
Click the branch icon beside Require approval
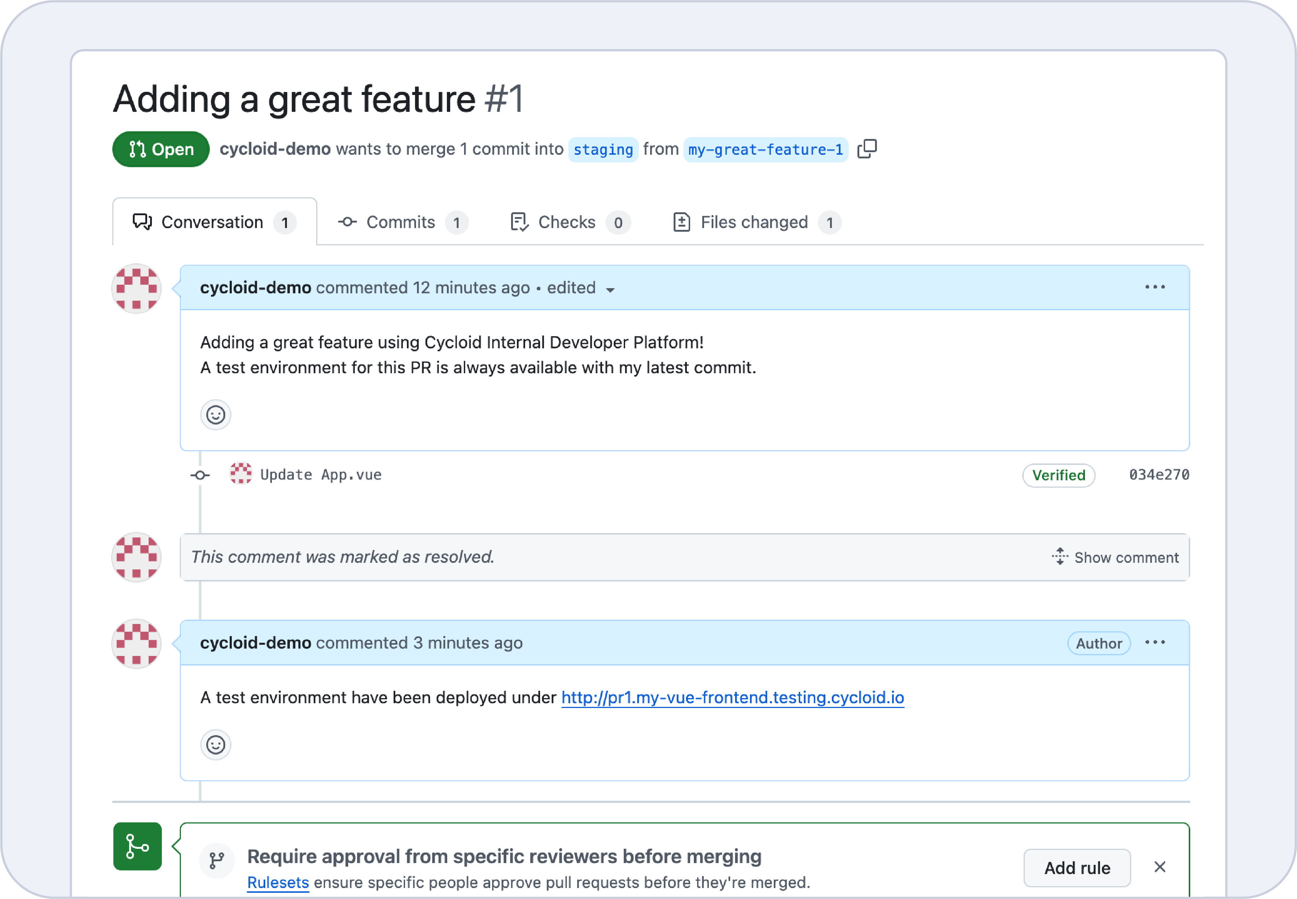[x=217, y=861]
